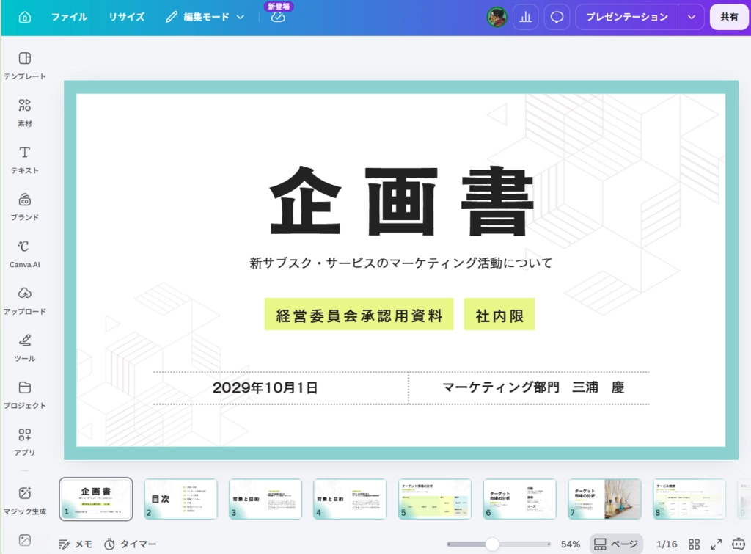
Task: Select page 6 thumbnail
Action: tap(520, 499)
